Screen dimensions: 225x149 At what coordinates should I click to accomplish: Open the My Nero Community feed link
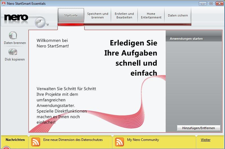point(143,140)
